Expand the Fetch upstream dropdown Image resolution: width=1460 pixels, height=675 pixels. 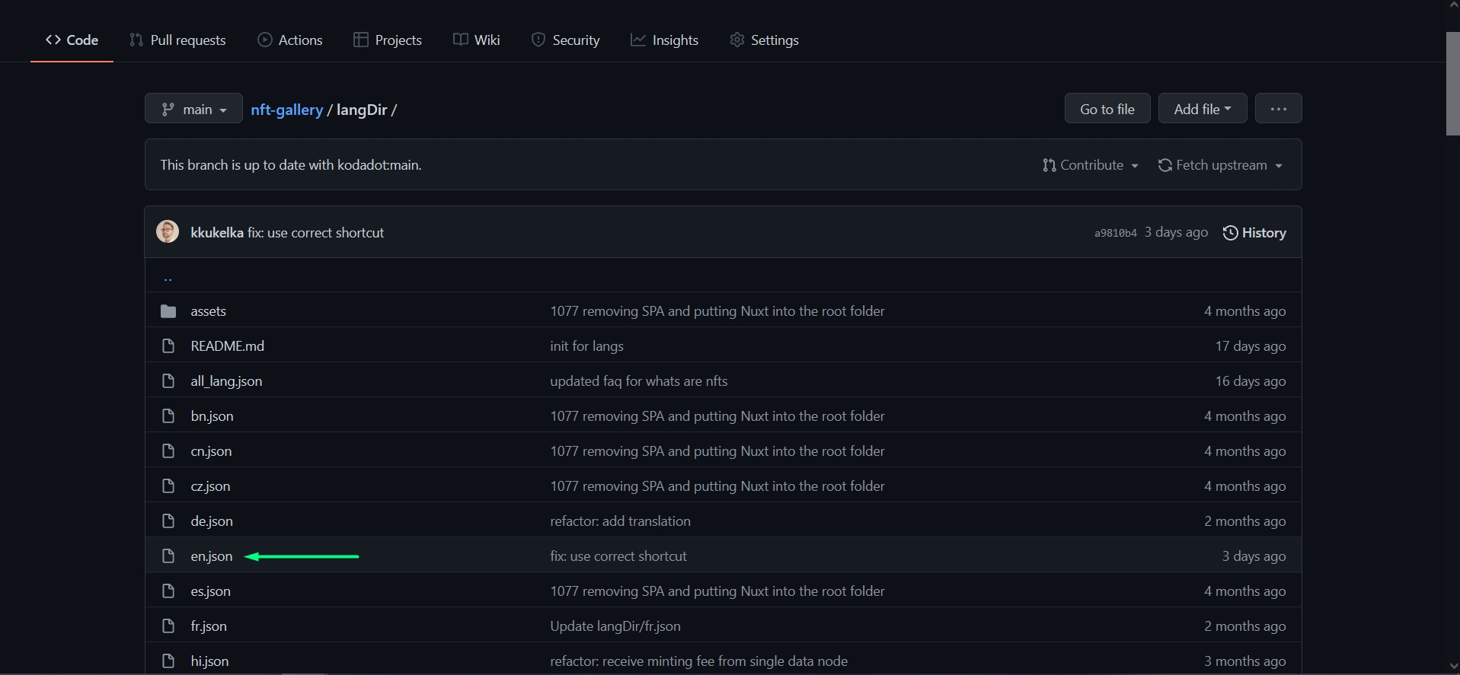point(1220,165)
